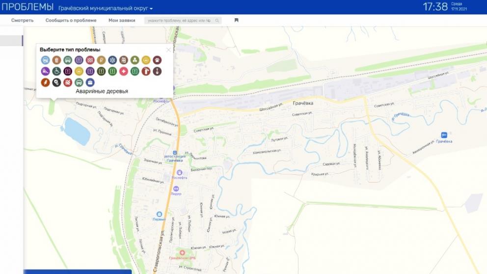Open the Смотреть menu item

coord(23,21)
